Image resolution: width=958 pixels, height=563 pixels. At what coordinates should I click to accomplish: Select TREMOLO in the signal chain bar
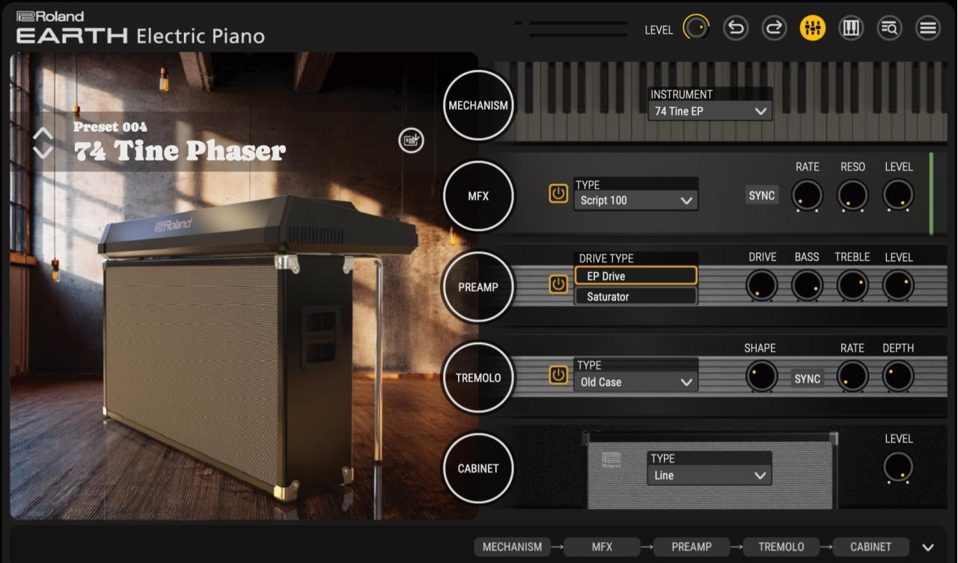(x=781, y=547)
